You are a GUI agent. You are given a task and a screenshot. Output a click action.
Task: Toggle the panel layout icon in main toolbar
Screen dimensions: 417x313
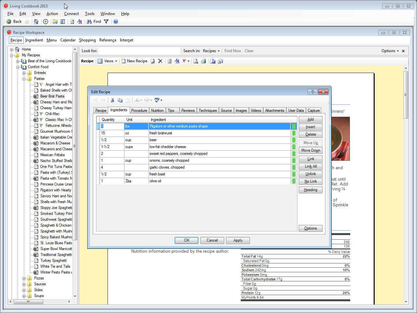pyautogui.click(x=63, y=22)
